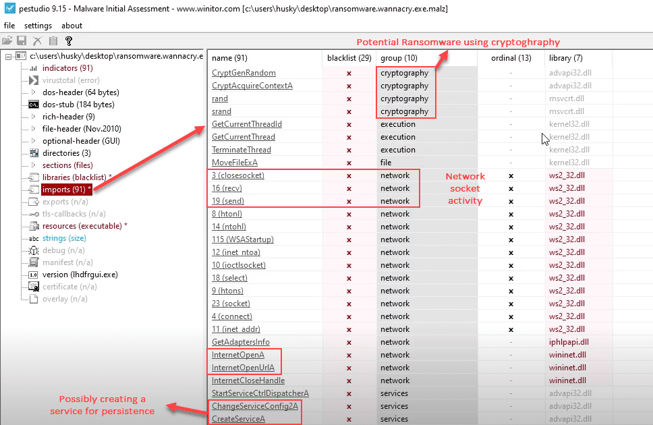653x425 pixels.
Task: Click the CreateServiceA import link
Action: pos(238,419)
